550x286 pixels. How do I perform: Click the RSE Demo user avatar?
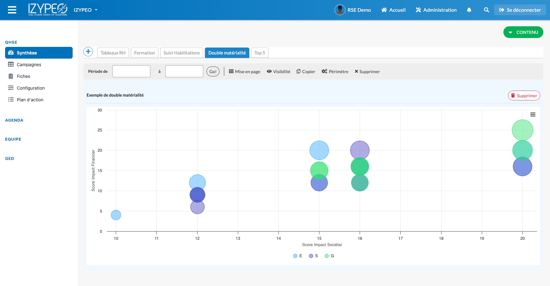340,10
